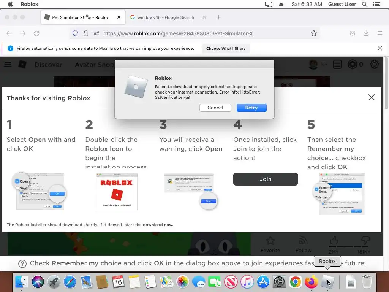The image size is (389, 292).
Task: Click the Robux balance icon
Action: (x=352, y=64)
